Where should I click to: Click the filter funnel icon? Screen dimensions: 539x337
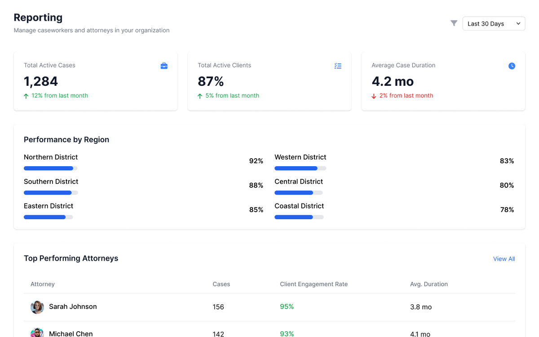click(454, 23)
